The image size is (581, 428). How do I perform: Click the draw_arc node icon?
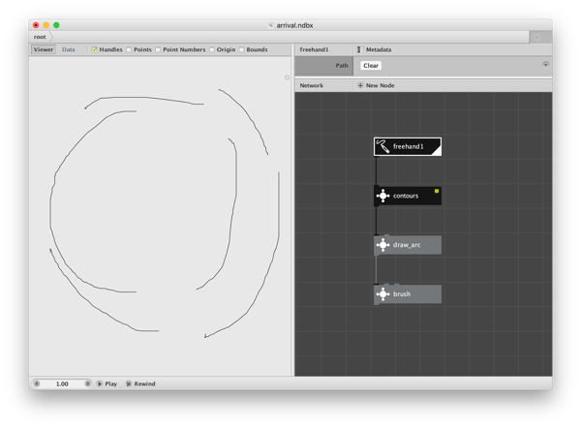click(382, 245)
